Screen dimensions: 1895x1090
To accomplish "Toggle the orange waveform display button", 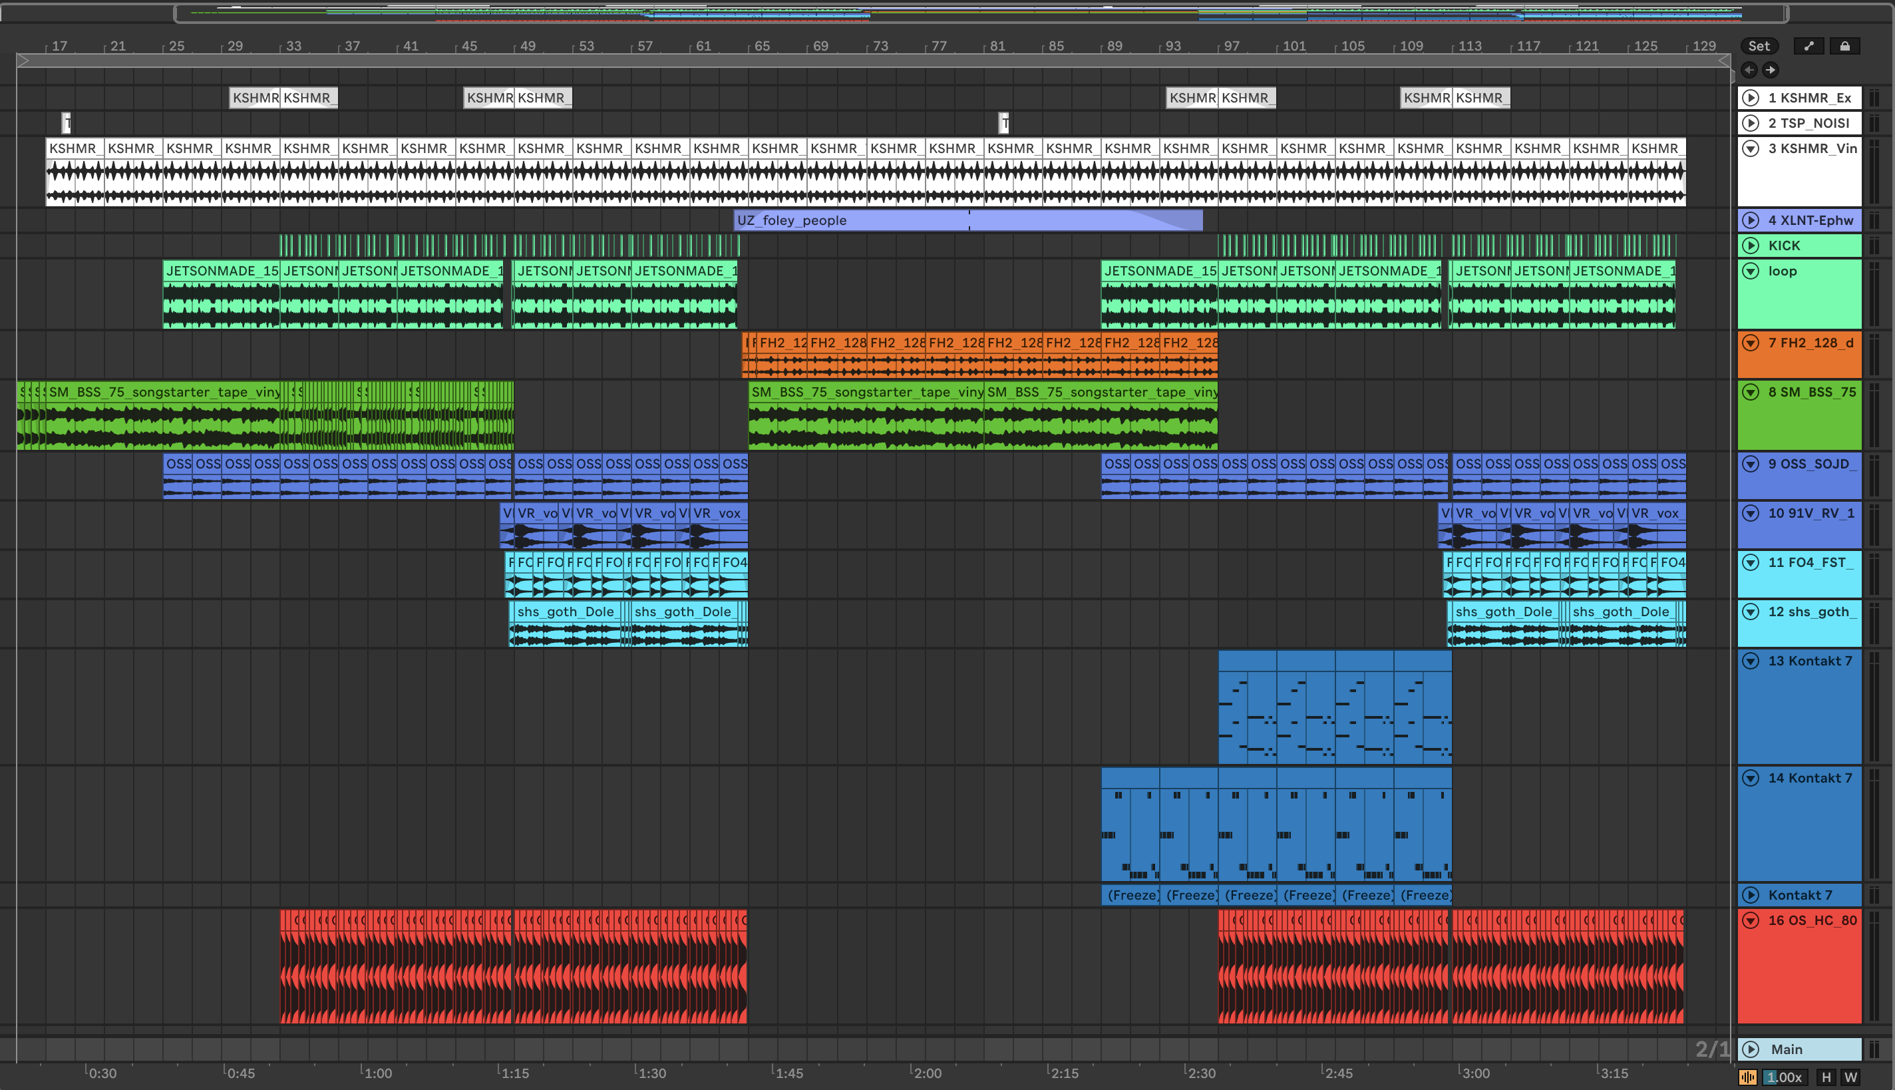I will 1749,1077.
